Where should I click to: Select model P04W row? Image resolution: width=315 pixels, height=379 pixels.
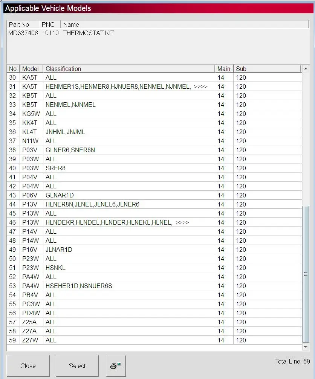coord(154,186)
